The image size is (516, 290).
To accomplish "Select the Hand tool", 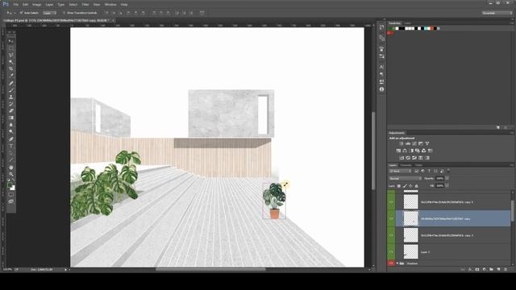I will 10,168.
